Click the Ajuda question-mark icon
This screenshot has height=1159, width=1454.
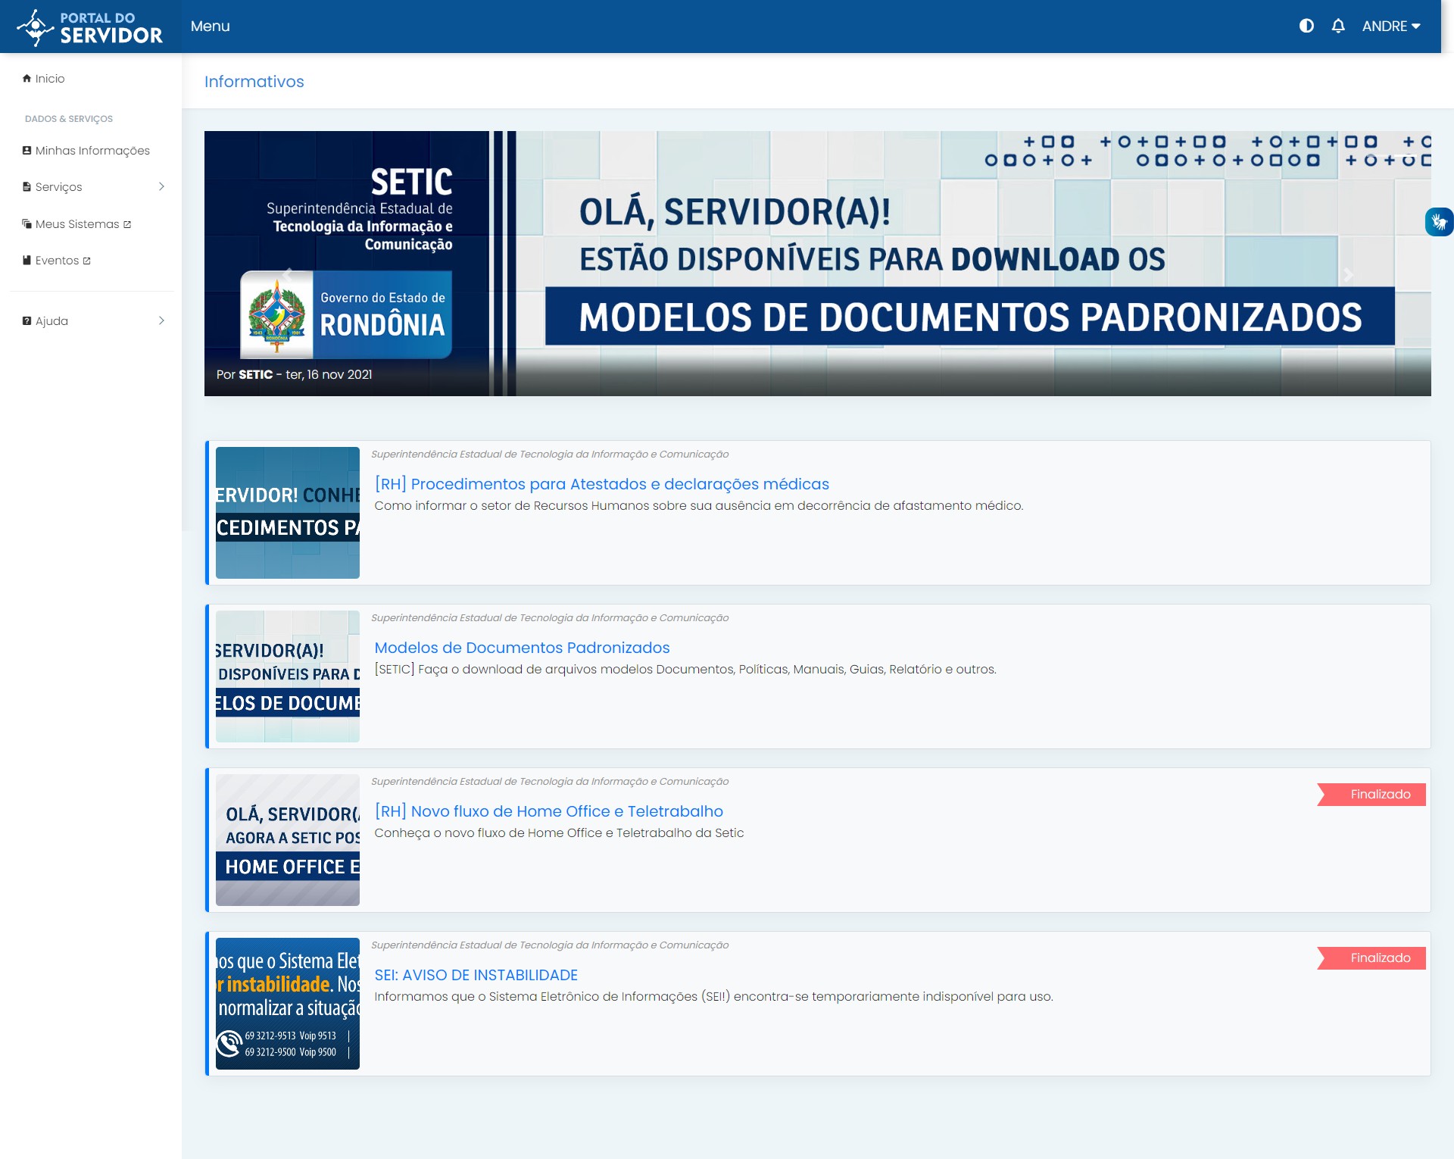click(x=27, y=320)
